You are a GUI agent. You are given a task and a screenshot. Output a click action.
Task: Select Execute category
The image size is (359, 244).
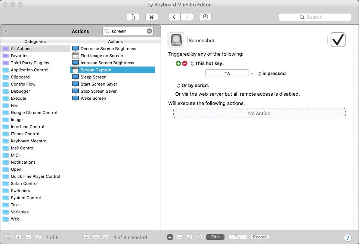[x=35, y=98]
